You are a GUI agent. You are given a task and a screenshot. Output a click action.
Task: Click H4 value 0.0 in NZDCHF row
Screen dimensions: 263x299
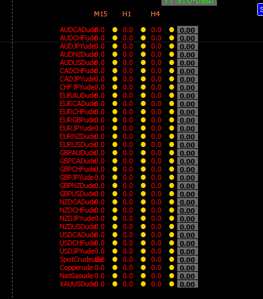(156, 210)
